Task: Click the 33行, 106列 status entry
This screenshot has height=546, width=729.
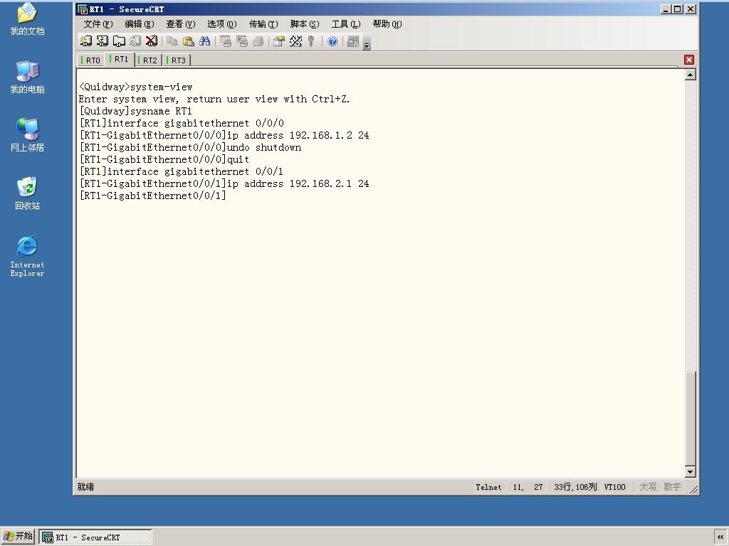Action: (575, 487)
